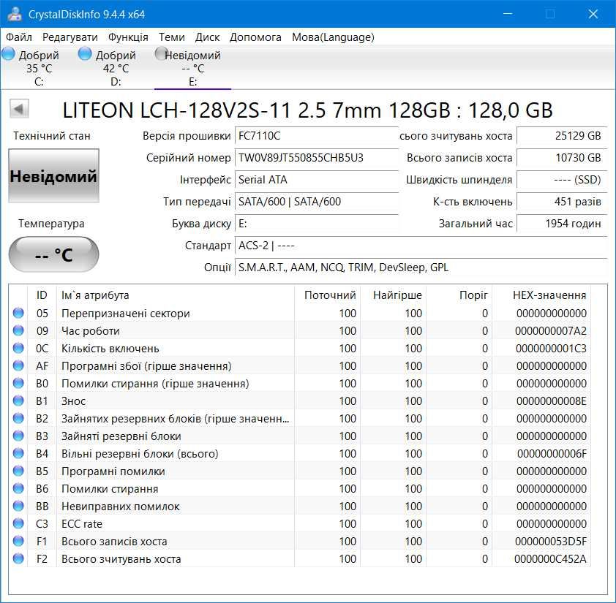The image size is (616, 603).
Task: Select the Невиправних помилок attribute row
Action: (x=300, y=506)
